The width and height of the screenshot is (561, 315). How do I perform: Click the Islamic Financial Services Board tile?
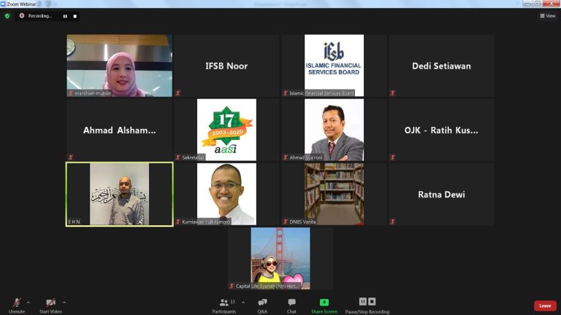[334, 66]
